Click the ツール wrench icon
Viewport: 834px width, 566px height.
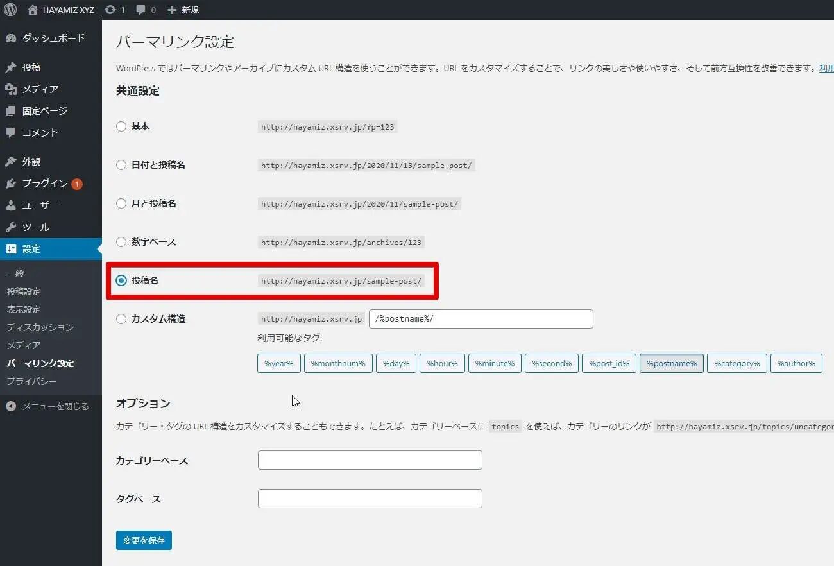[x=11, y=227]
